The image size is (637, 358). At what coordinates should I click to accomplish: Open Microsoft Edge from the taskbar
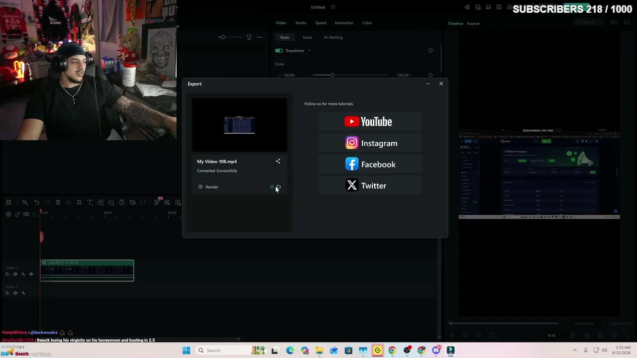point(290,351)
